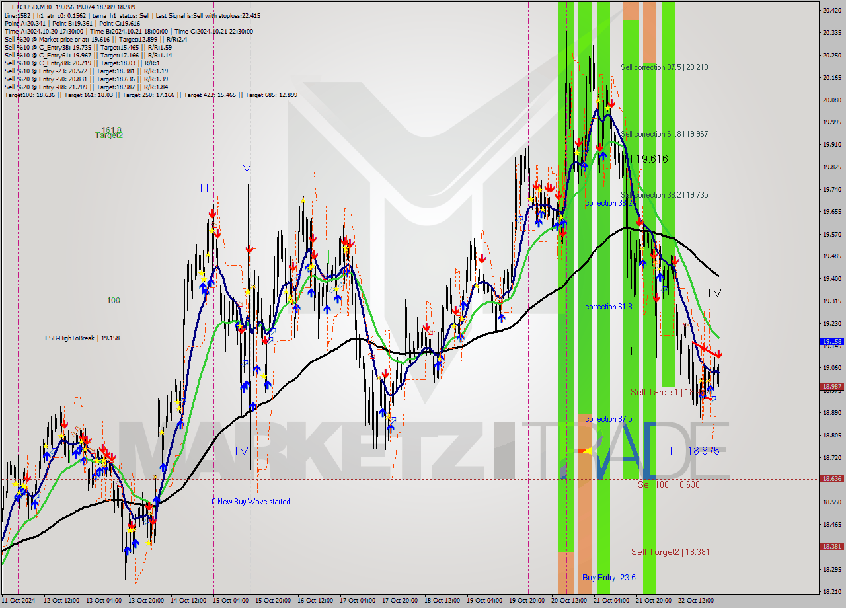Click the '0 New Buy Wave started' label

251,502
